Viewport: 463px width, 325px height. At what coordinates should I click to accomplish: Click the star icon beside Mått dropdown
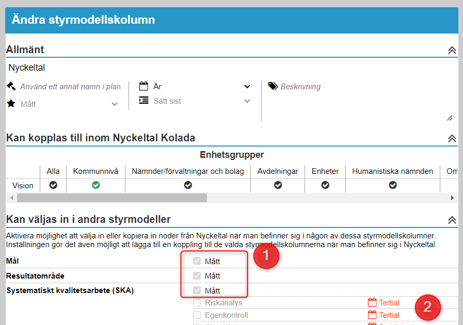(x=11, y=104)
